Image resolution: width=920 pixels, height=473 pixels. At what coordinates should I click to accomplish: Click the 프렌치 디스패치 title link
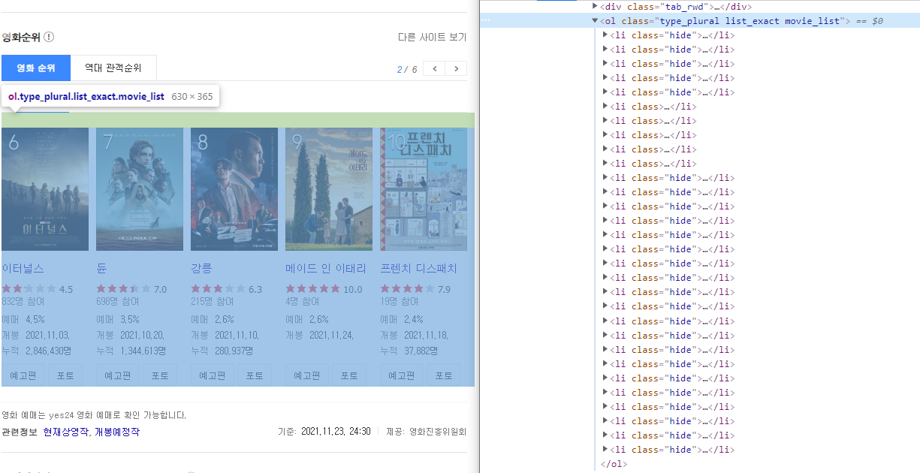tap(418, 269)
